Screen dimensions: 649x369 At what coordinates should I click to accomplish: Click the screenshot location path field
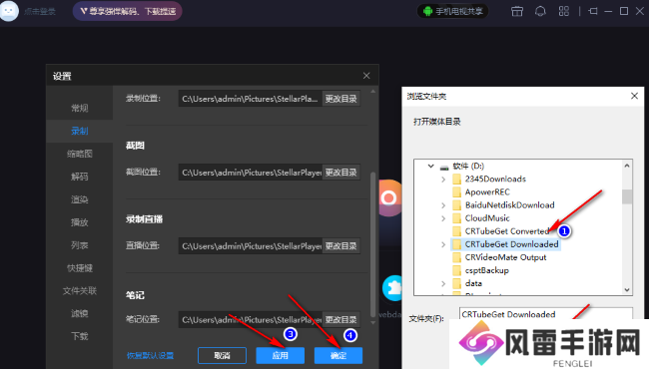pos(251,173)
